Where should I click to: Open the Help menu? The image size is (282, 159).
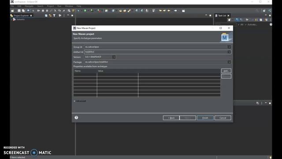point(79,6)
